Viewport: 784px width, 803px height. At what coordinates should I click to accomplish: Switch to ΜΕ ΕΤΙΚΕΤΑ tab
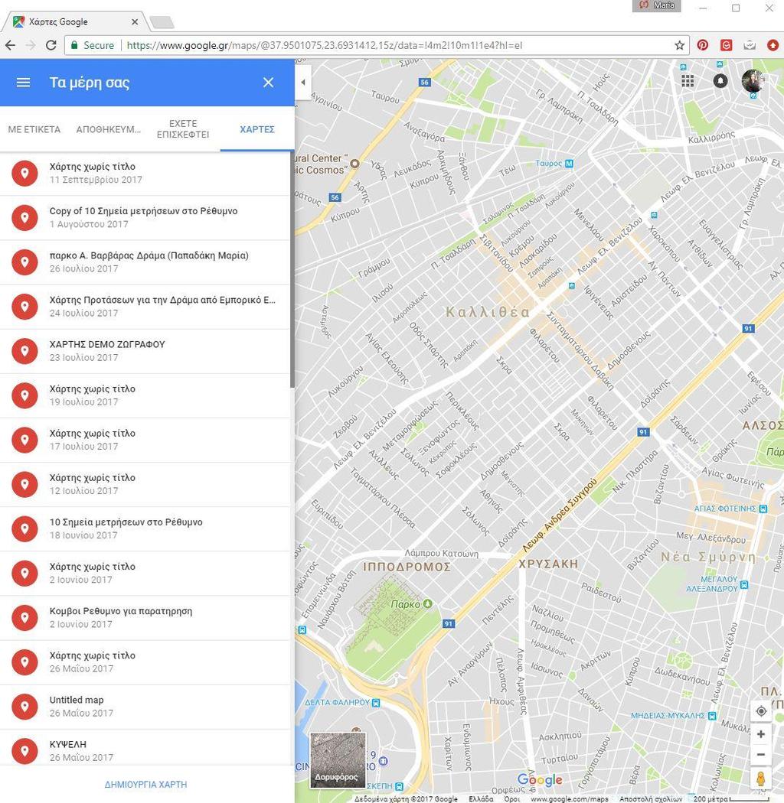click(x=34, y=129)
